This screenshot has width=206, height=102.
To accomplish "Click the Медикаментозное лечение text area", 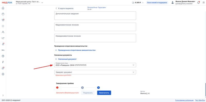I will (95, 27).
